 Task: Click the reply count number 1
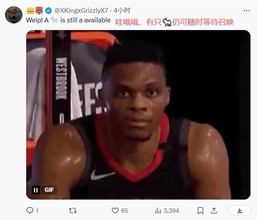pyautogui.click(x=37, y=211)
